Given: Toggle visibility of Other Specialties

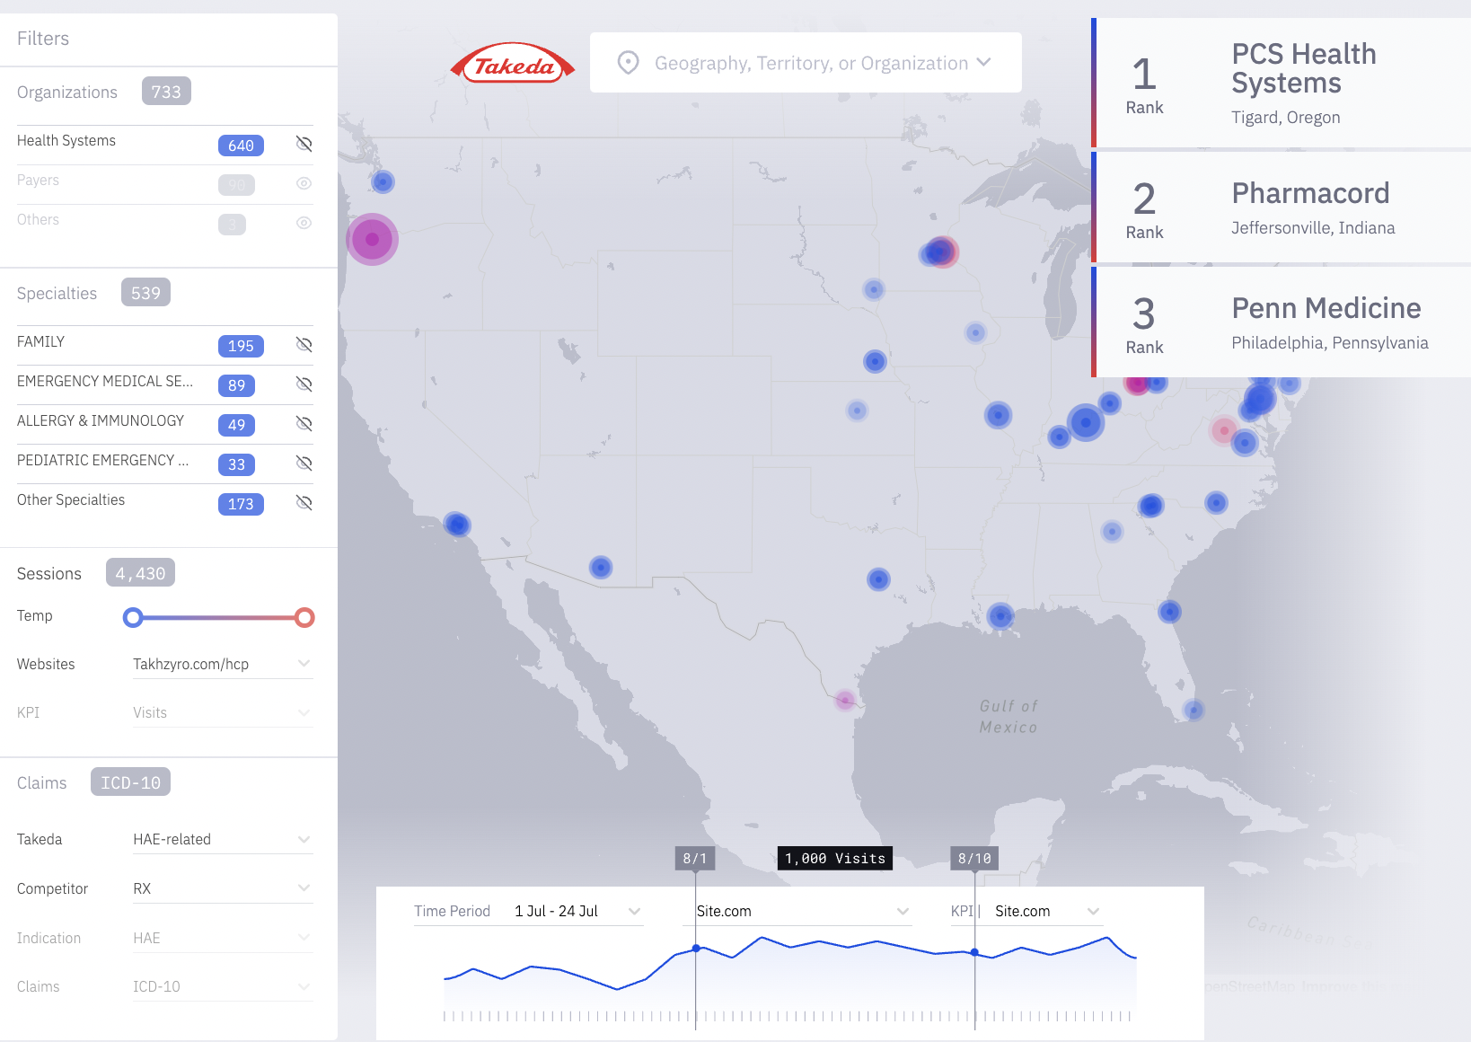Looking at the screenshot, I should (x=304, y=503).
